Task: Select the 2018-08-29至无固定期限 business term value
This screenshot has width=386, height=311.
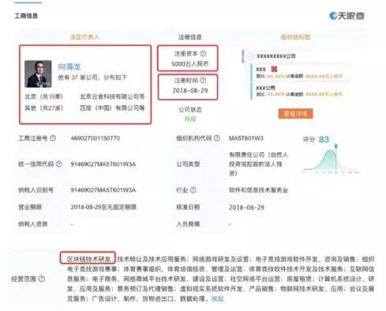Action: click(x=103, y=207)
